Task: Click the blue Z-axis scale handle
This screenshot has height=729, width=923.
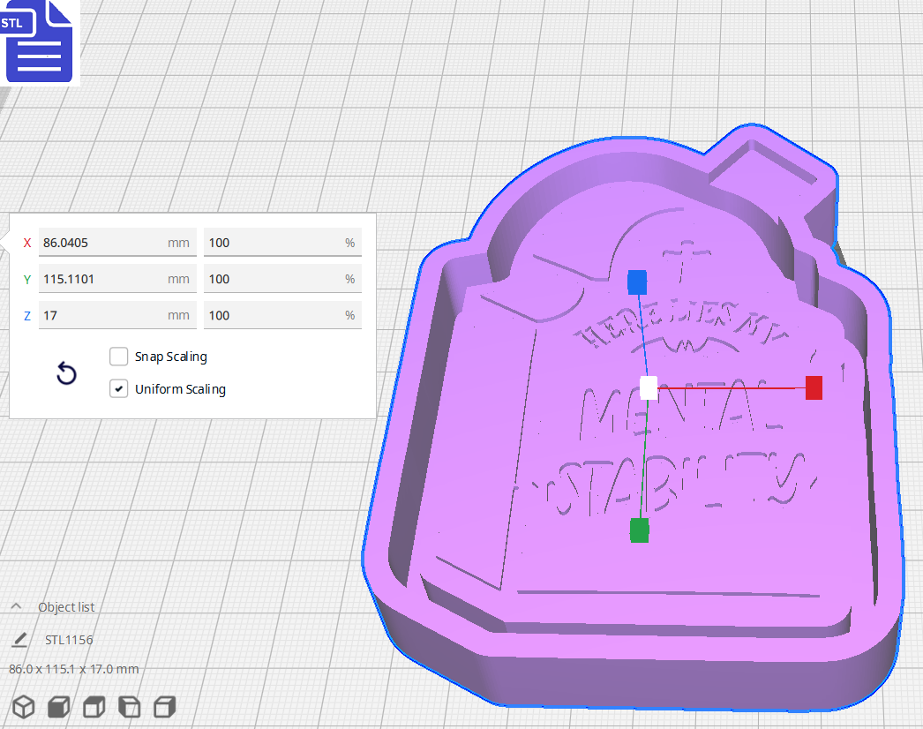Action: 637,282
